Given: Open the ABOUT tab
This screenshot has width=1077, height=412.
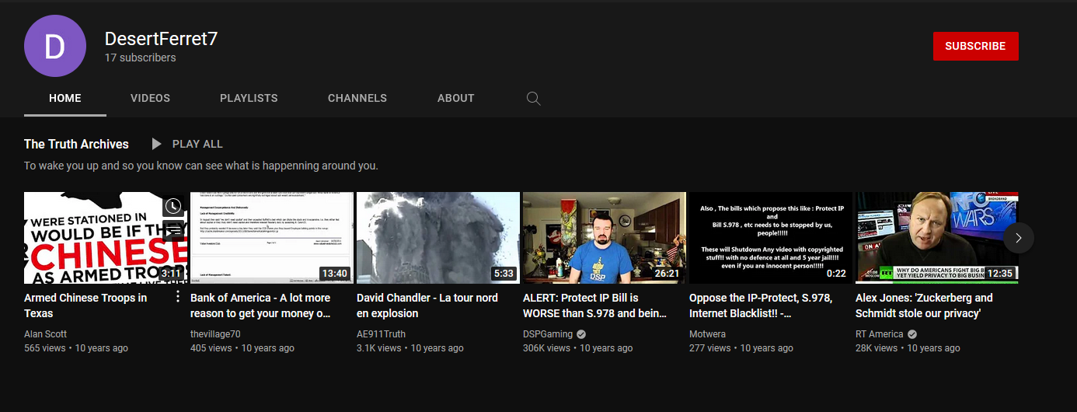Looking at the screenshot, I should [455, 98].
